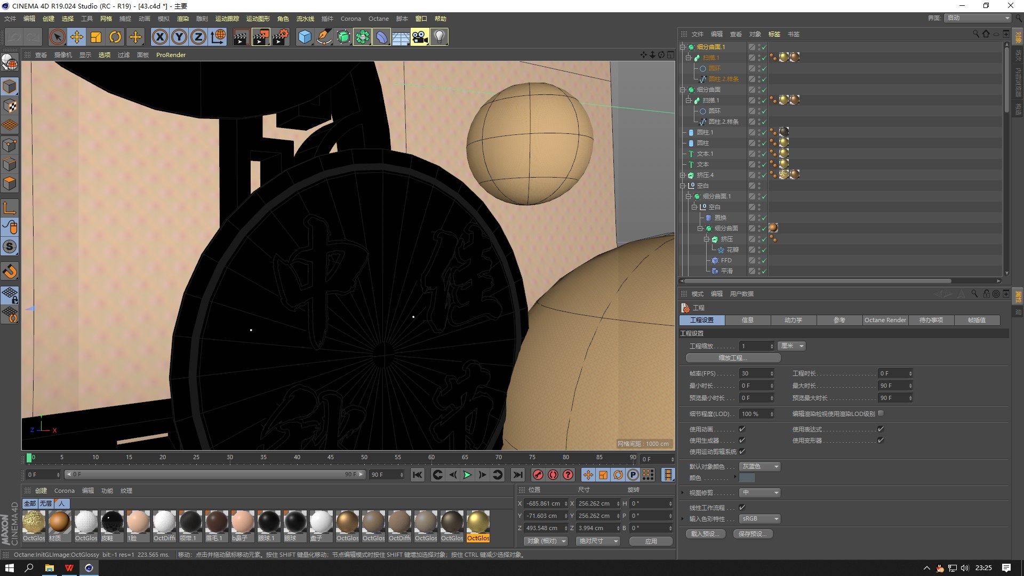The width and height of the screenshot is (1024, 576).
Task: Toggle the green enable checkmark for 文本.1
Action: point(764,154)
